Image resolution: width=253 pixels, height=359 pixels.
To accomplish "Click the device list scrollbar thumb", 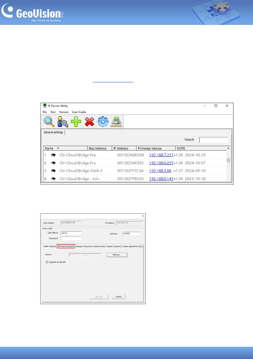I will 228,160.
